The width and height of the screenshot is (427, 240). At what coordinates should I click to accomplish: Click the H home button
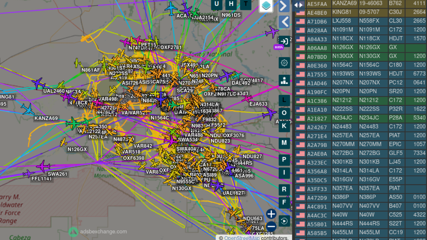click(231, 4)
